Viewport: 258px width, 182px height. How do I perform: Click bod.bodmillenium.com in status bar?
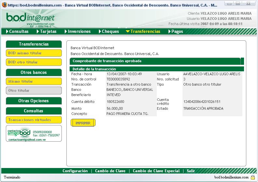click(x=231, y=177)
